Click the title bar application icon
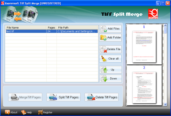Screen dimensions: 171x116 pos(3,3)
